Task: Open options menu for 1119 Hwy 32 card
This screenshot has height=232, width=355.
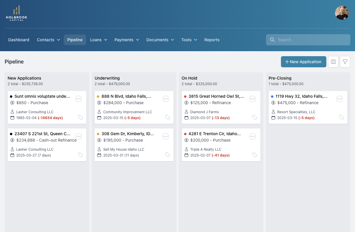Action: 339,99
